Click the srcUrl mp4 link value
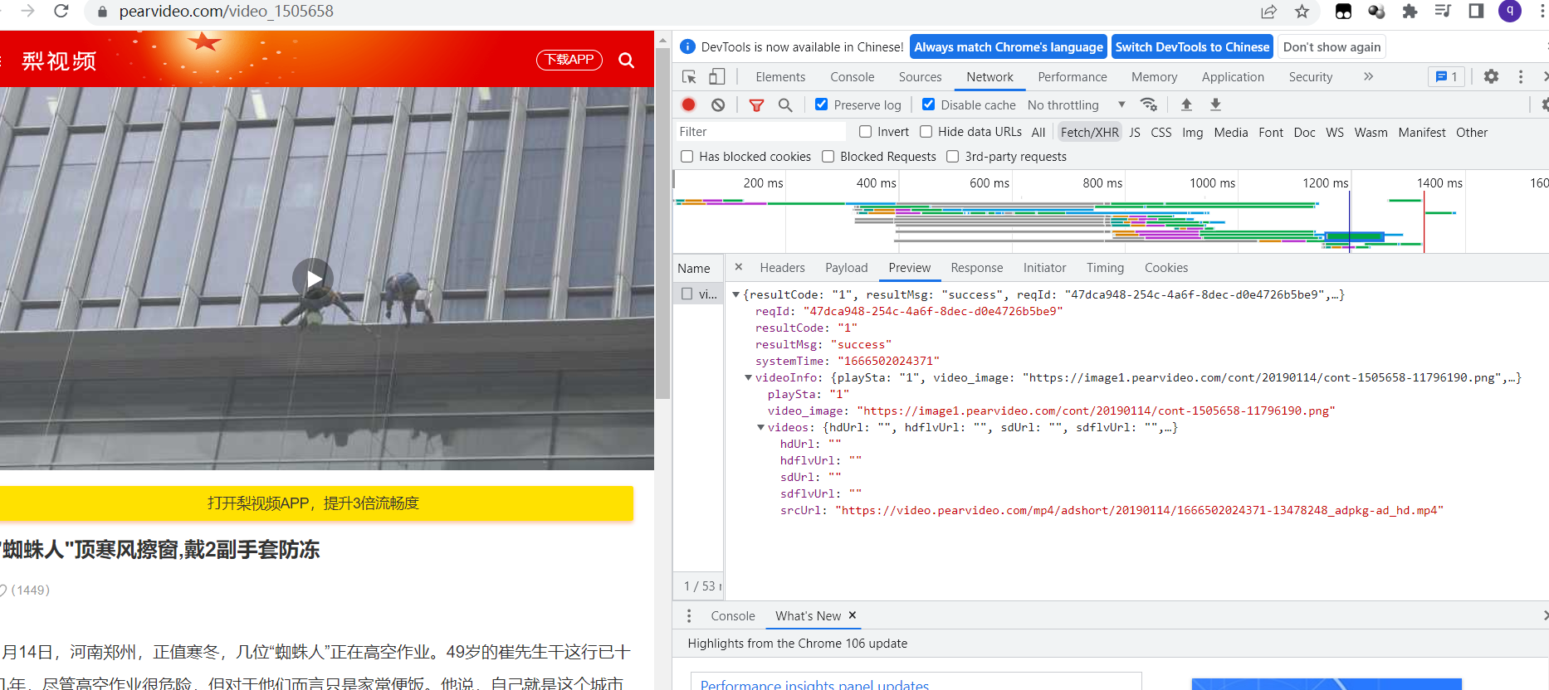 (1139, 510)
